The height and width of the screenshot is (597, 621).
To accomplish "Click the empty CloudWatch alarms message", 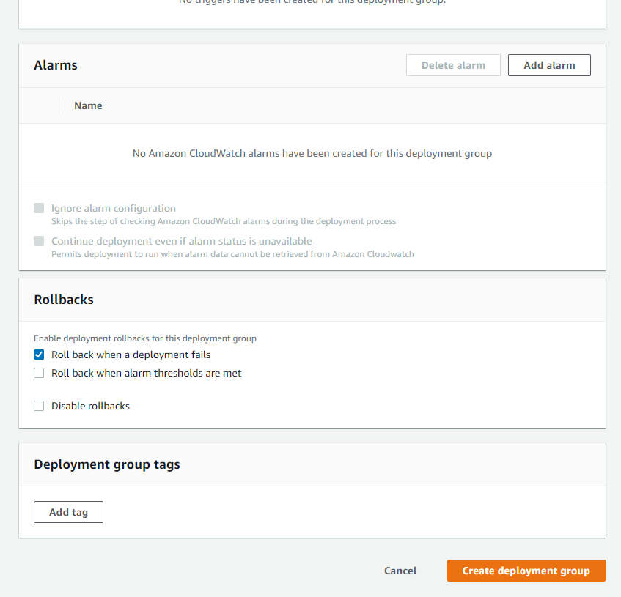I will tap(312, 153).
